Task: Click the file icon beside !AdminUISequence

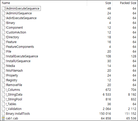Action: (3, 13)
